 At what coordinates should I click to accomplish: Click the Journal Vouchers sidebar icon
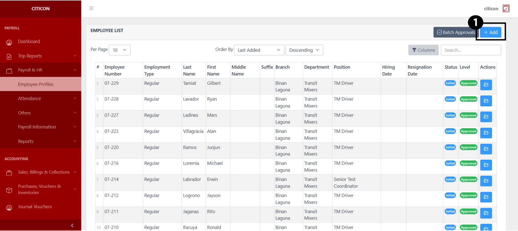(x=9, y=207)
